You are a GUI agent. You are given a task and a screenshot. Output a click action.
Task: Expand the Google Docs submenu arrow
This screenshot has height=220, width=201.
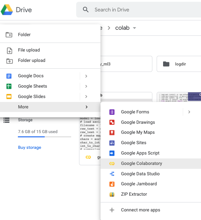coord(86,76)
